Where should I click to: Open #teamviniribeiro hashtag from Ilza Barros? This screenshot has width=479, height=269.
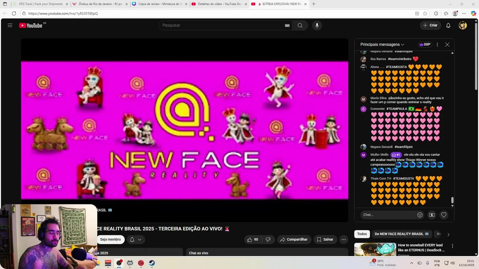(x=400, y=59)
